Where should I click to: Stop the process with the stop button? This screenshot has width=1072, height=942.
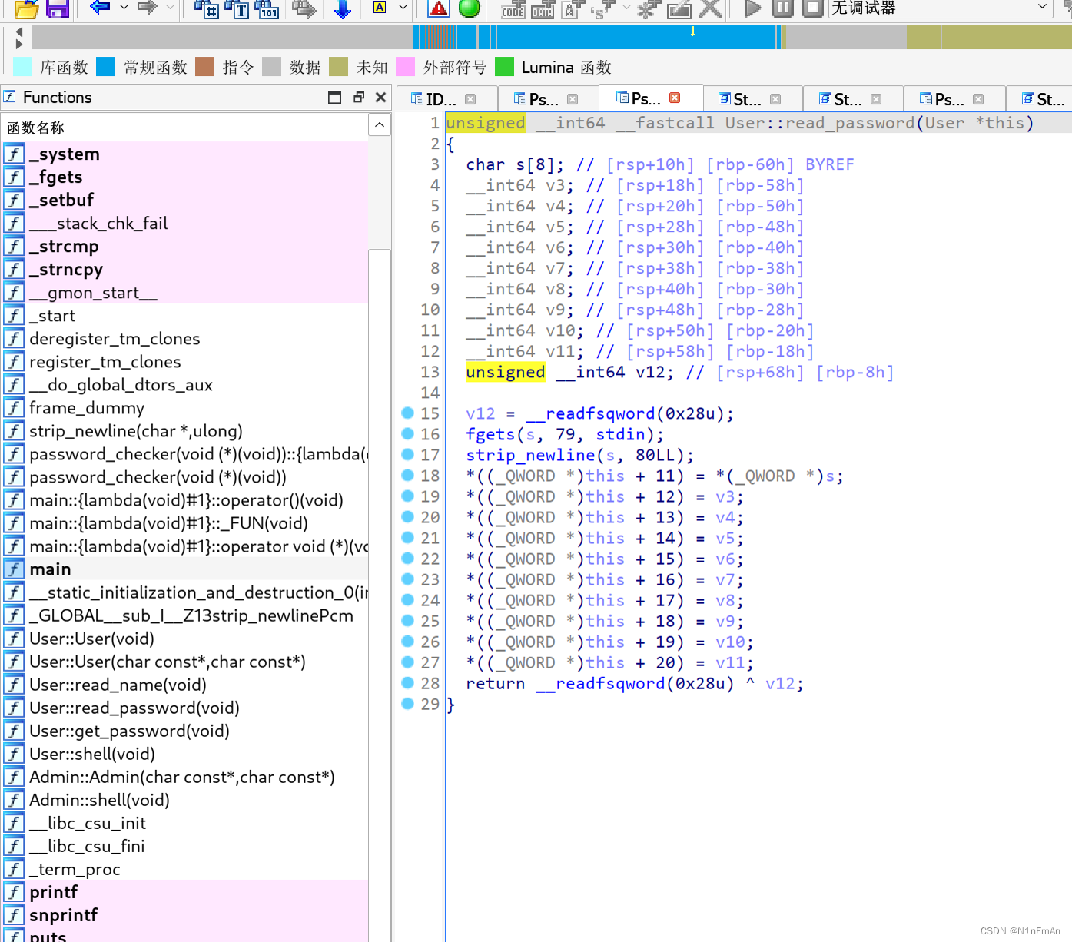812,8
